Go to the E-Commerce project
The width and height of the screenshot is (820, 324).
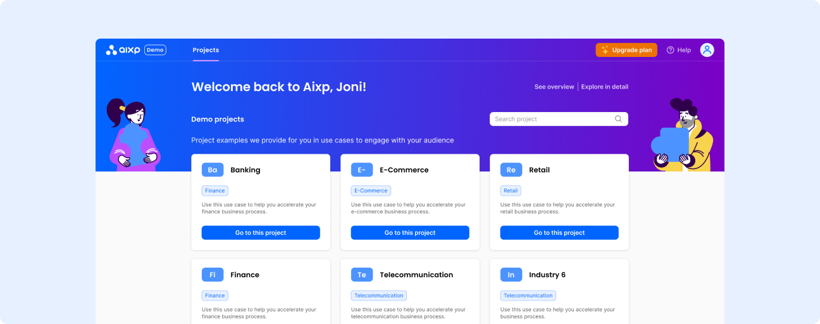coord(410,233)
